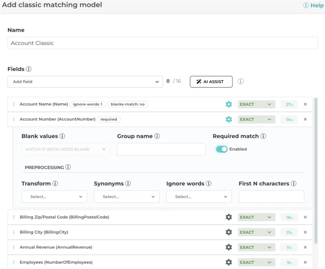
Task: Toggle the Required match Enabled switch
Action: point(222,149)
